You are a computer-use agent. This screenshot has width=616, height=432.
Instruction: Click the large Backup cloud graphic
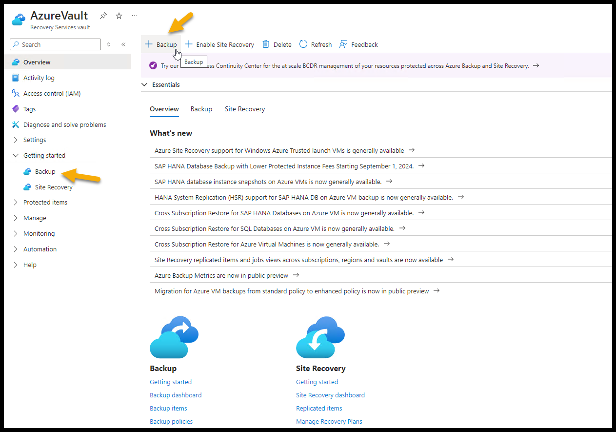[174, 337]
